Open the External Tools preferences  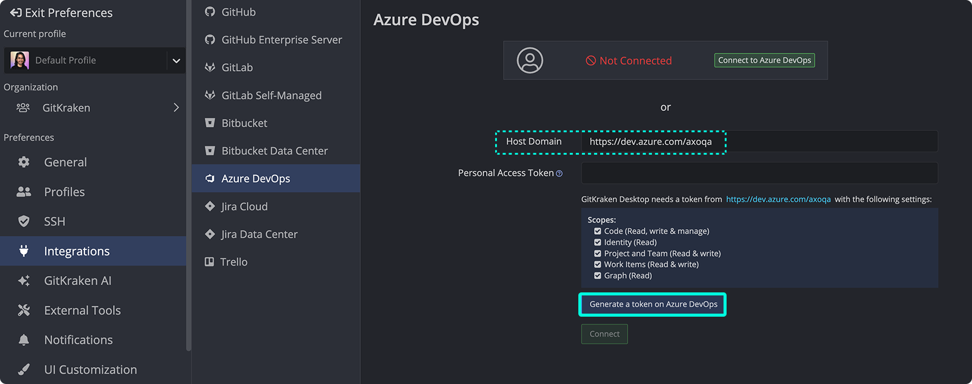(82, 311)
